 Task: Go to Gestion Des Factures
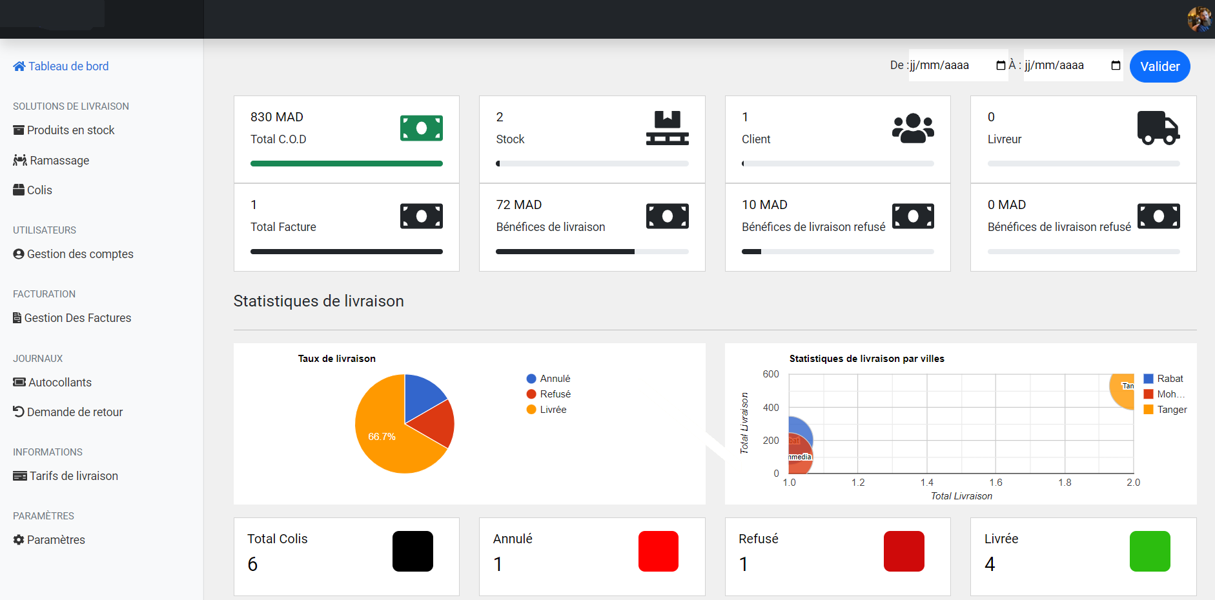[77, 318]
